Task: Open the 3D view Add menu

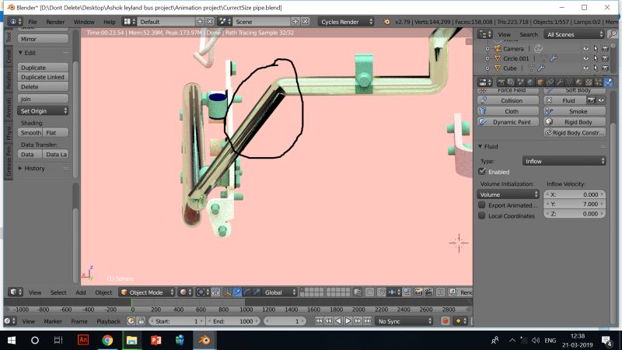Action: coord(81,292)
